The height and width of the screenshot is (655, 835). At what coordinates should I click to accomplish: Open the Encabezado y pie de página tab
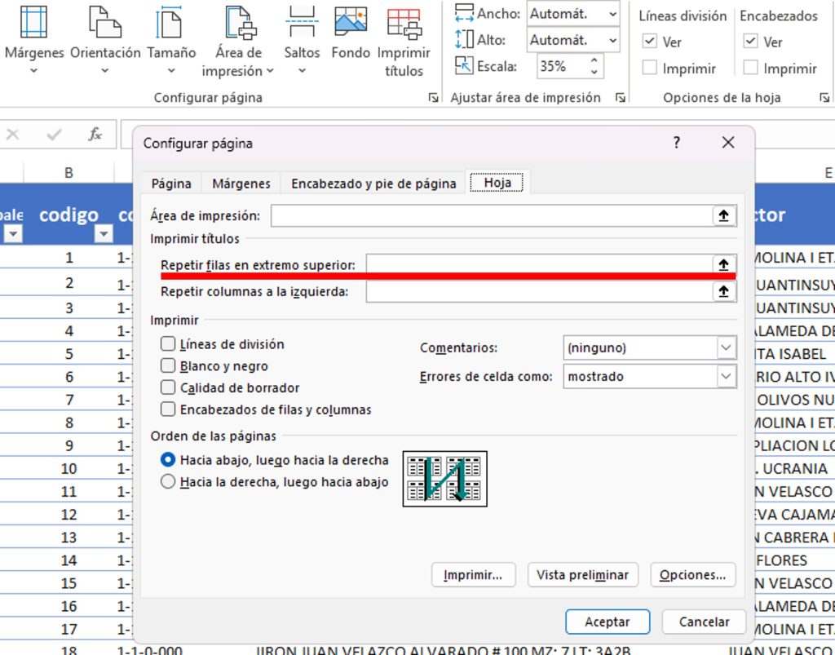pos(373,184)
